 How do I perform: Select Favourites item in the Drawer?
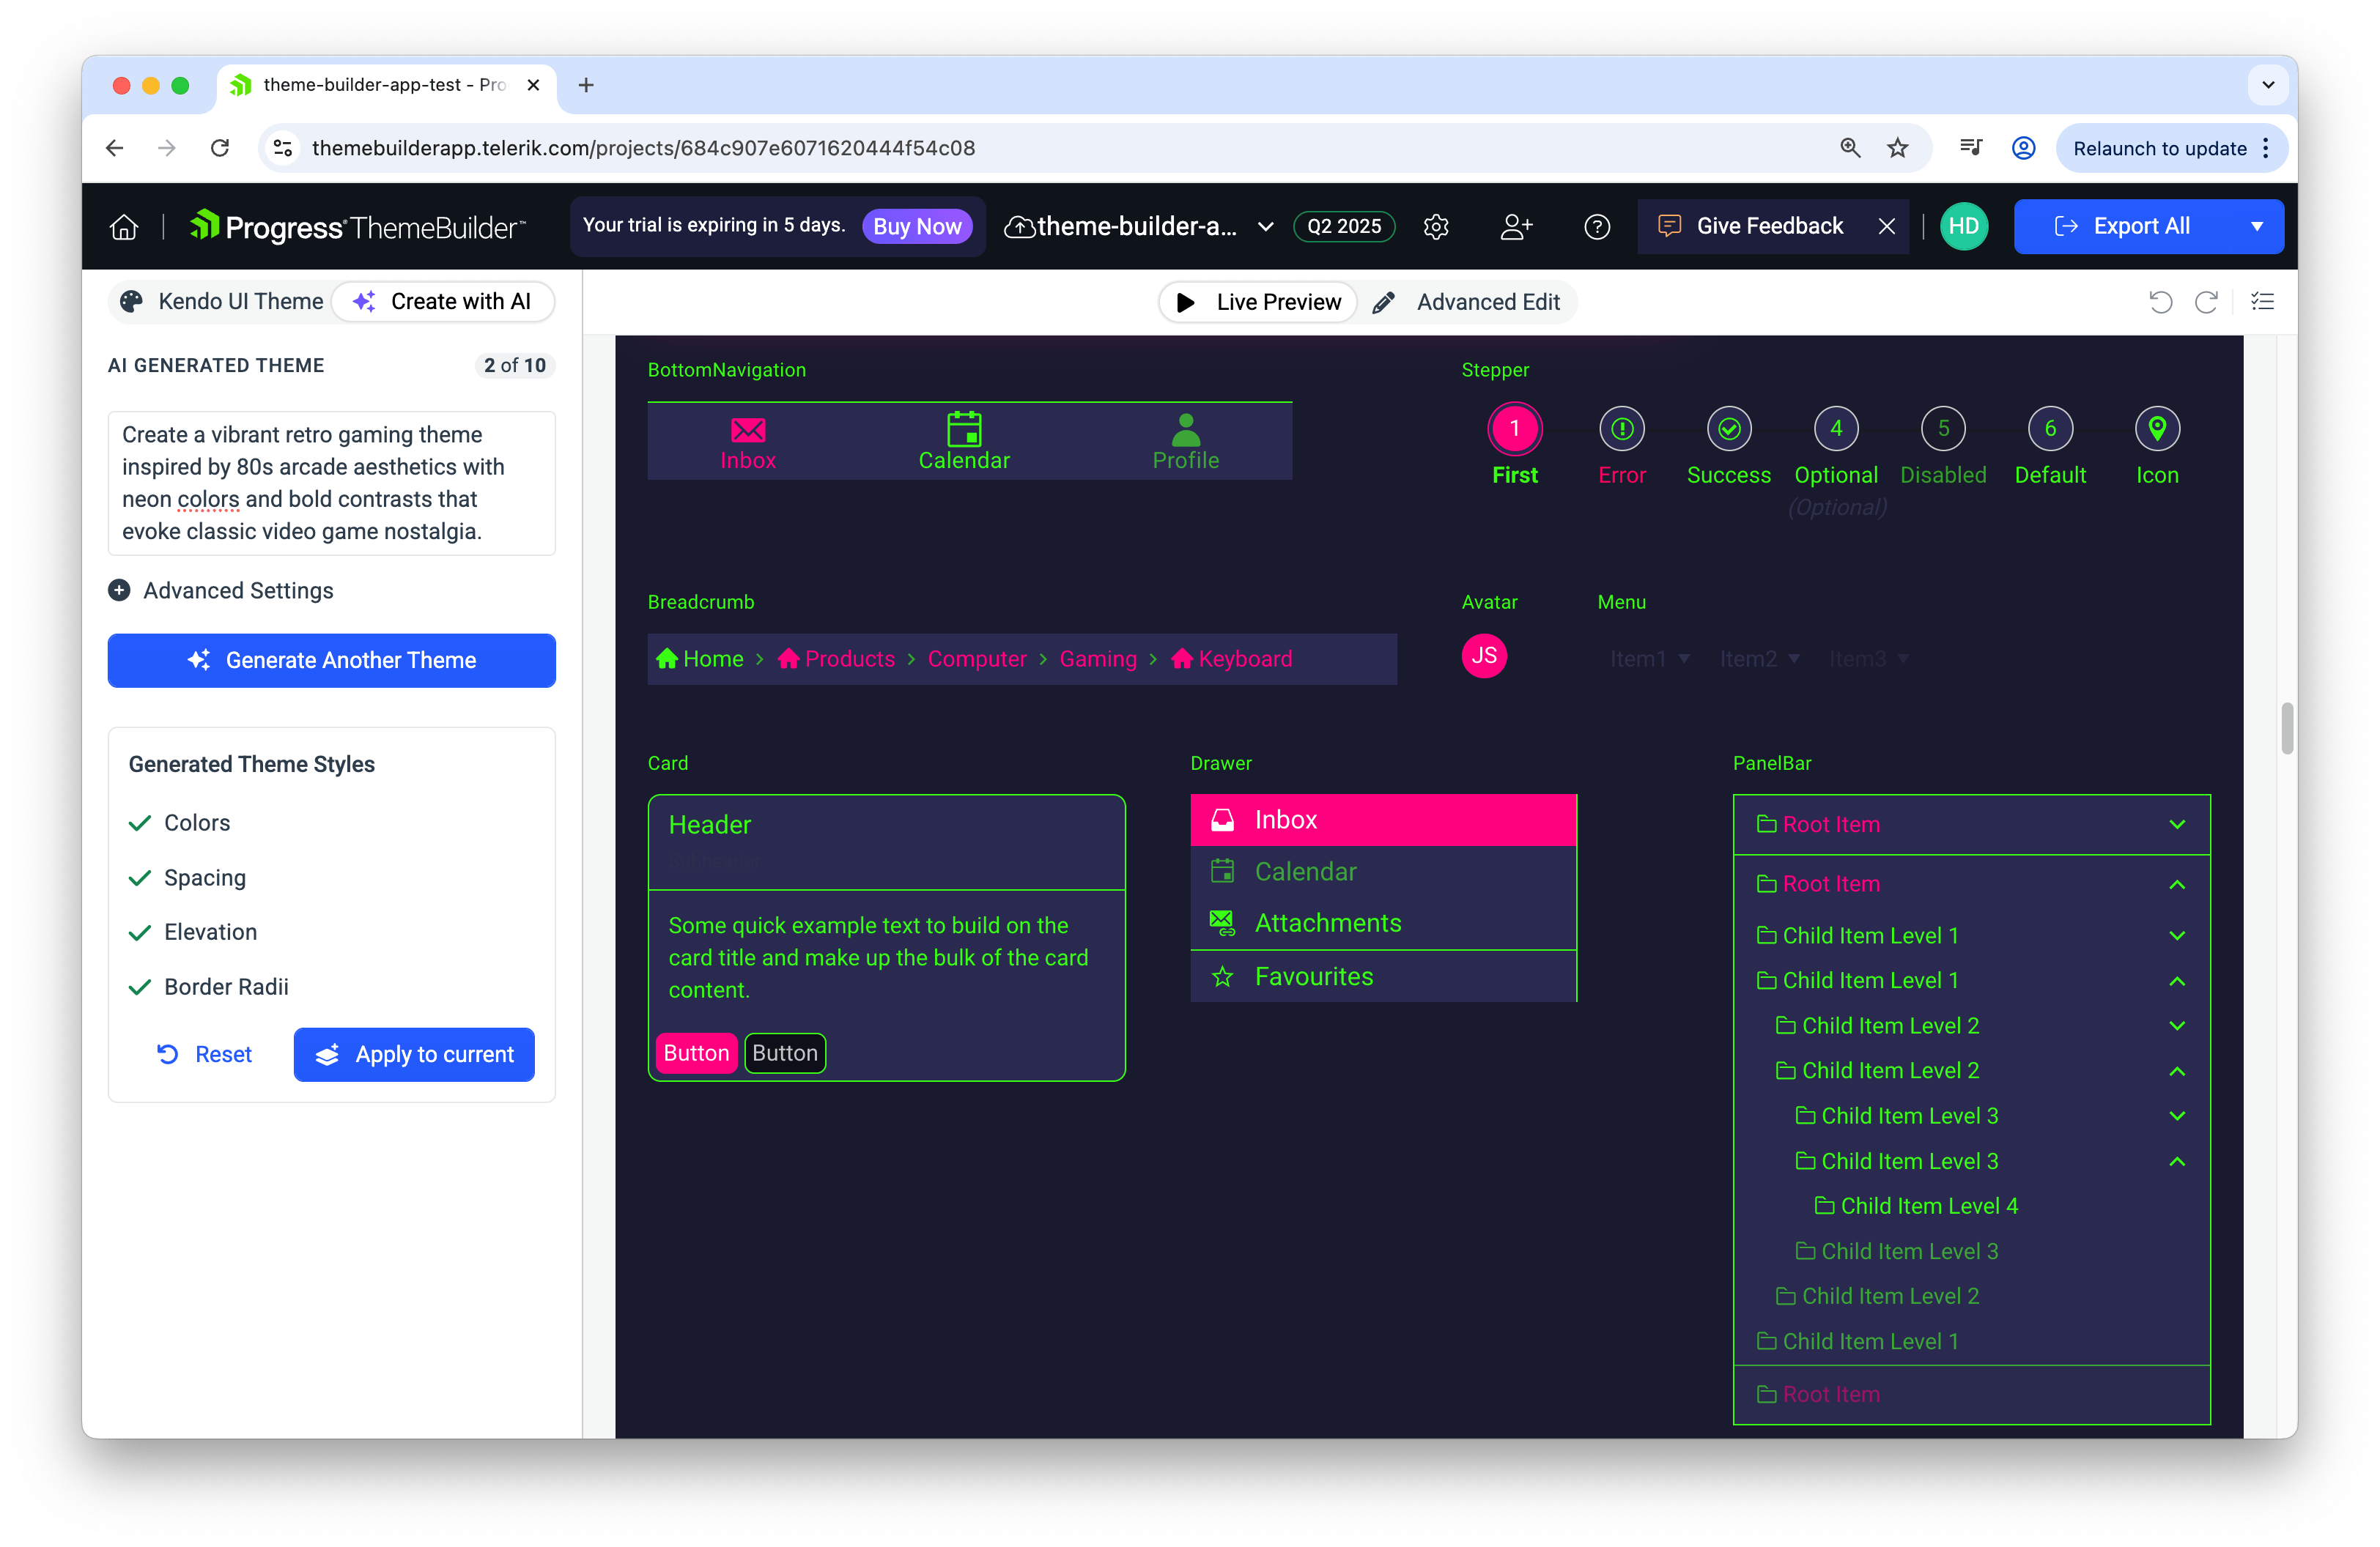(x=1382, y=976)
